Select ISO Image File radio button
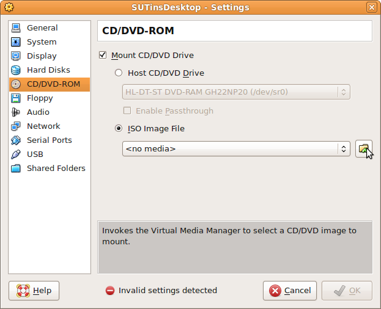 click(119, 128)
